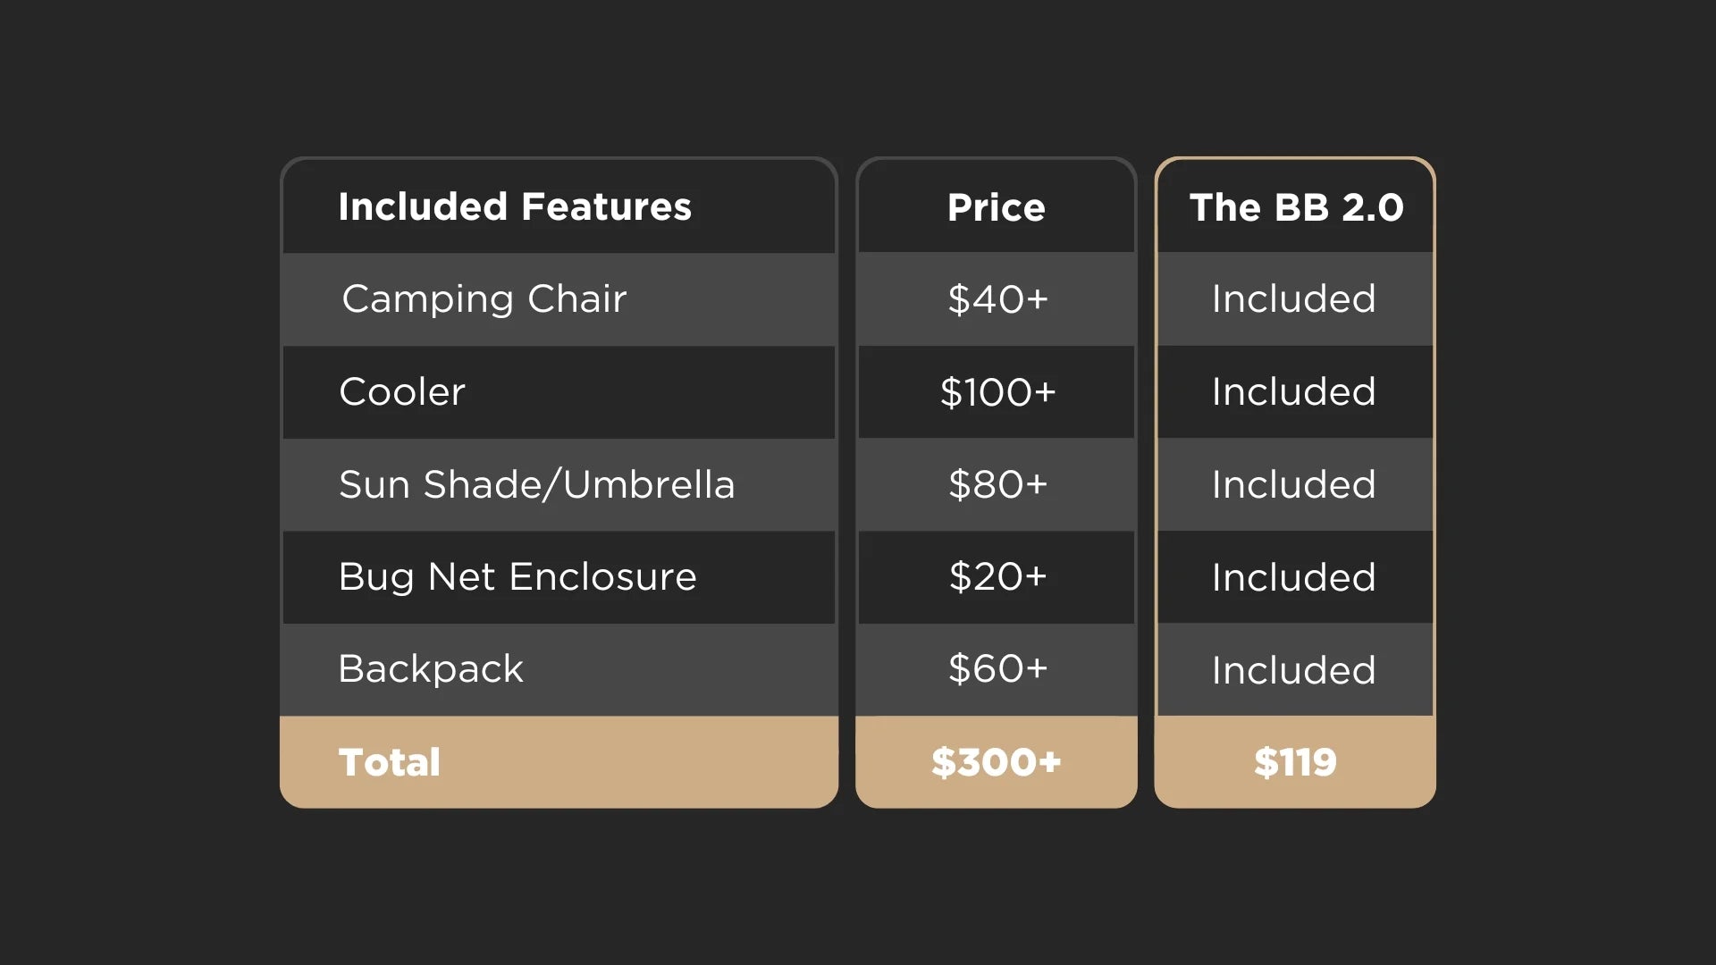Click Included in the Bug Net row
This screenshot has height=965, width=1716.
click(1293, 577)
